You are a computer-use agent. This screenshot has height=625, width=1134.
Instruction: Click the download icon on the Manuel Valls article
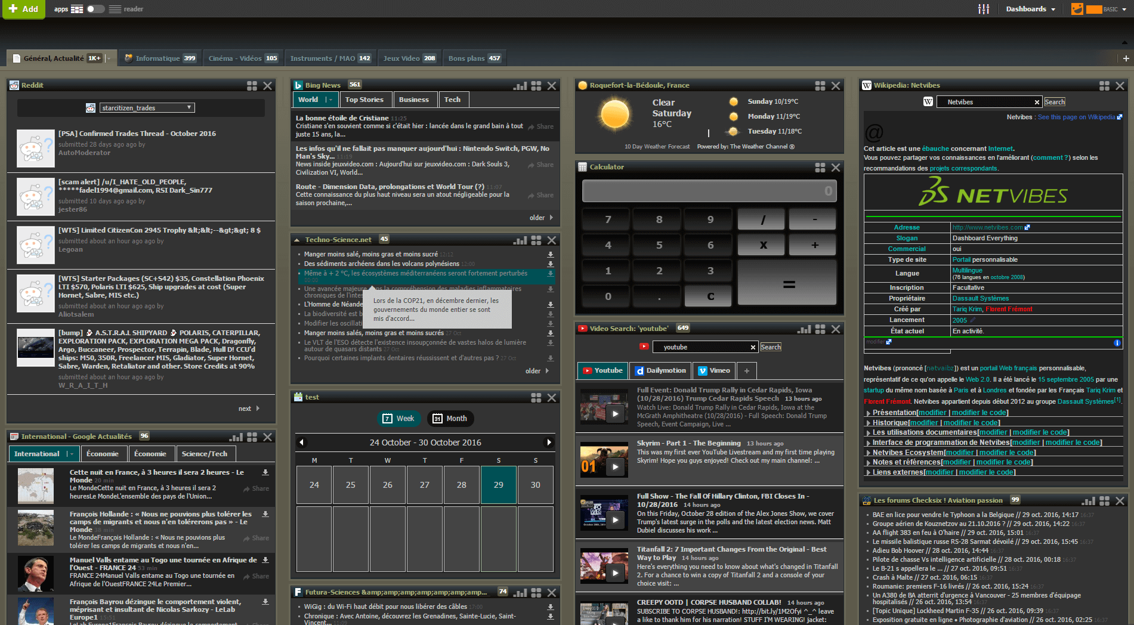click(264, 561)
